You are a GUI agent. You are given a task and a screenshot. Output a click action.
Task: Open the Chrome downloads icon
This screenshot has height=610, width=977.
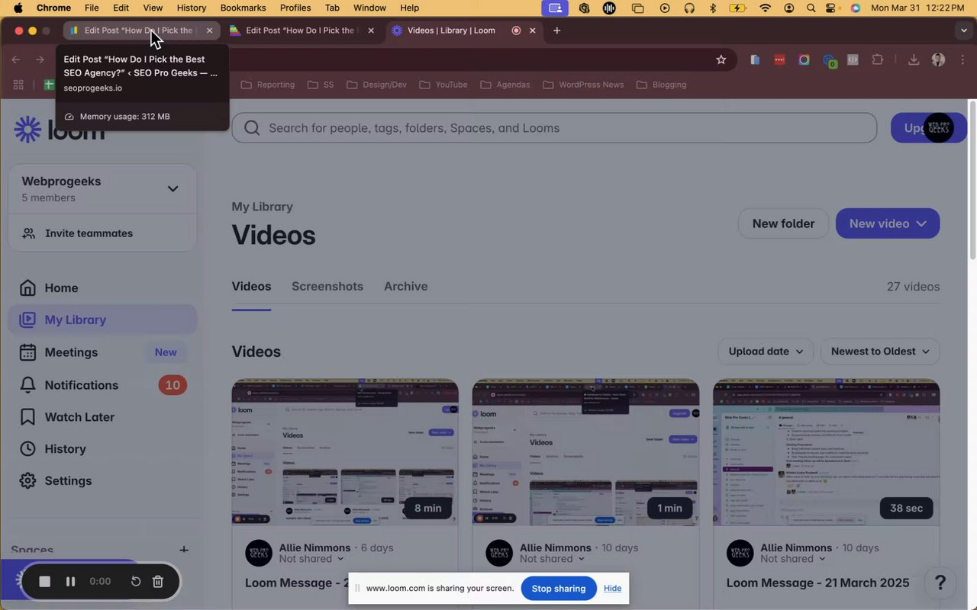913,59
